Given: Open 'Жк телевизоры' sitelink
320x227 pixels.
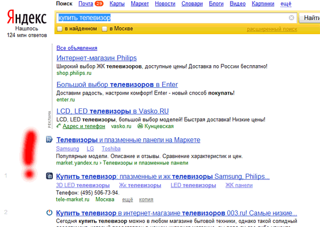Looking at the screenshot, I should [140, 185].
